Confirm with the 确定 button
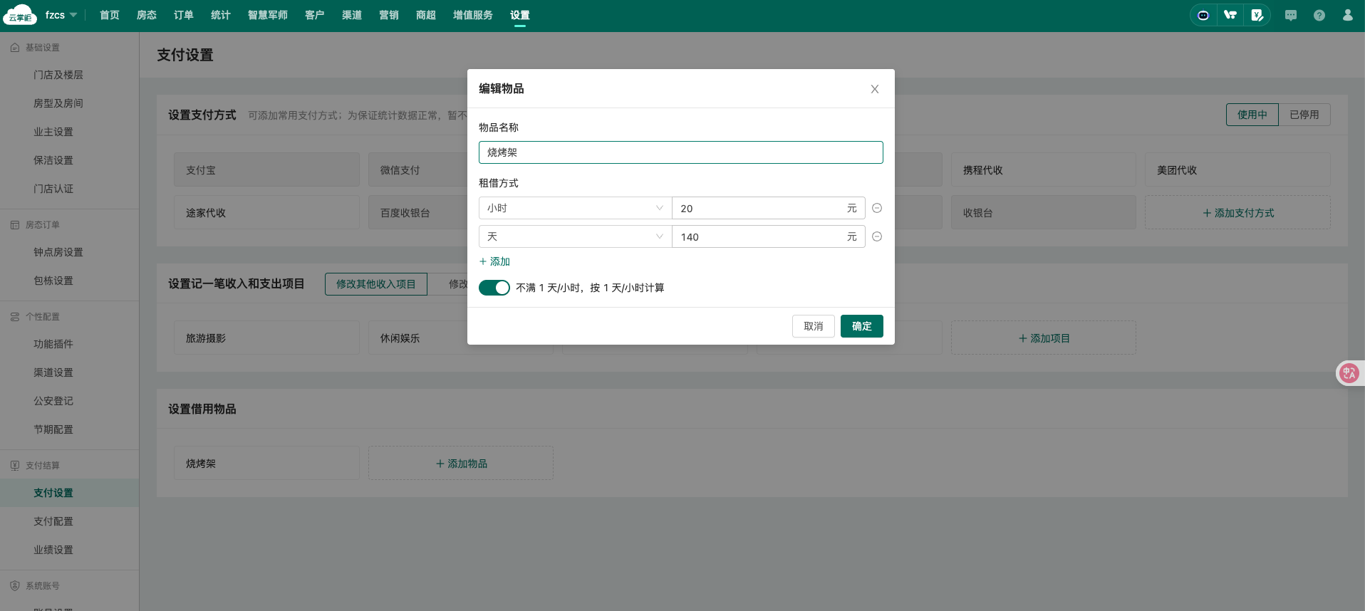1365x611 pixels. click(861, 326)
